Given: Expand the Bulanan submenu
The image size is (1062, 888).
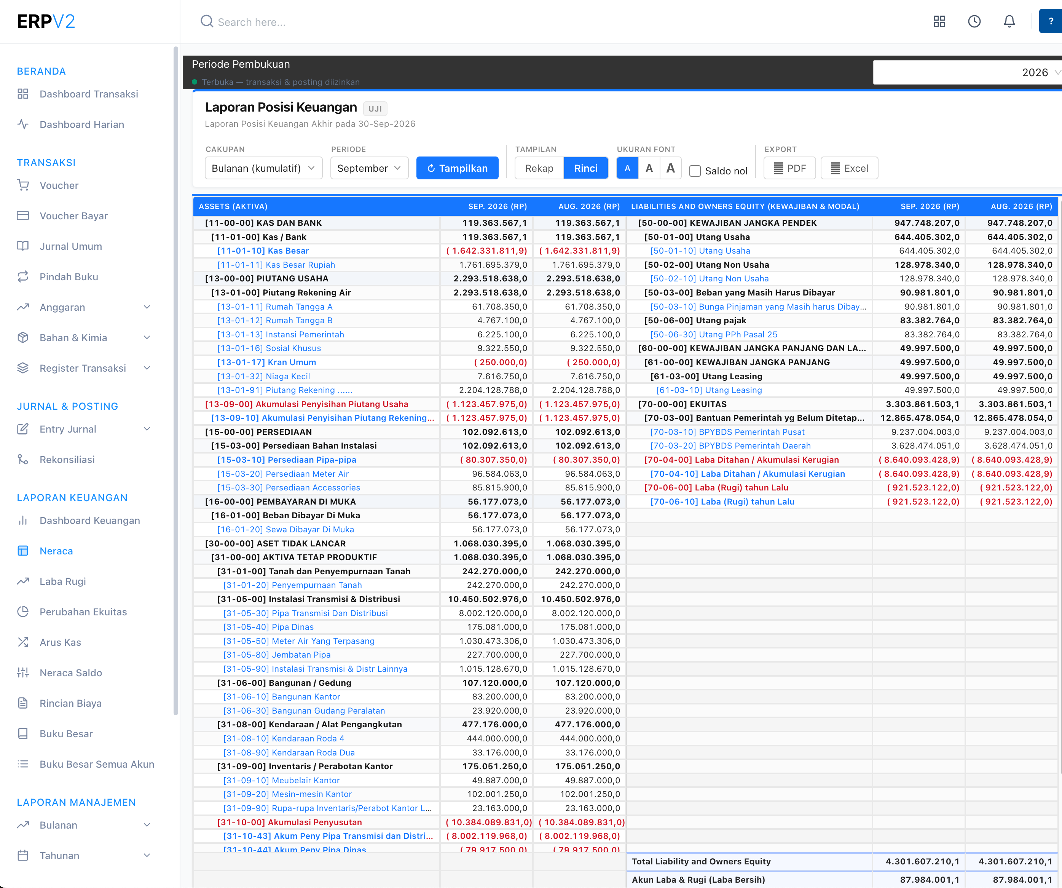Looking at the screenshot, I should [x=147, y=825].
